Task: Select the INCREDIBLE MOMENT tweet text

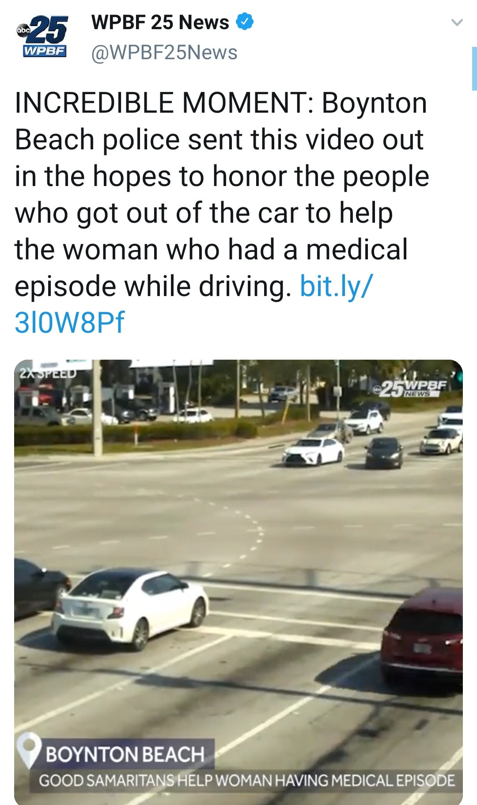Action: [x=222, y=213]
